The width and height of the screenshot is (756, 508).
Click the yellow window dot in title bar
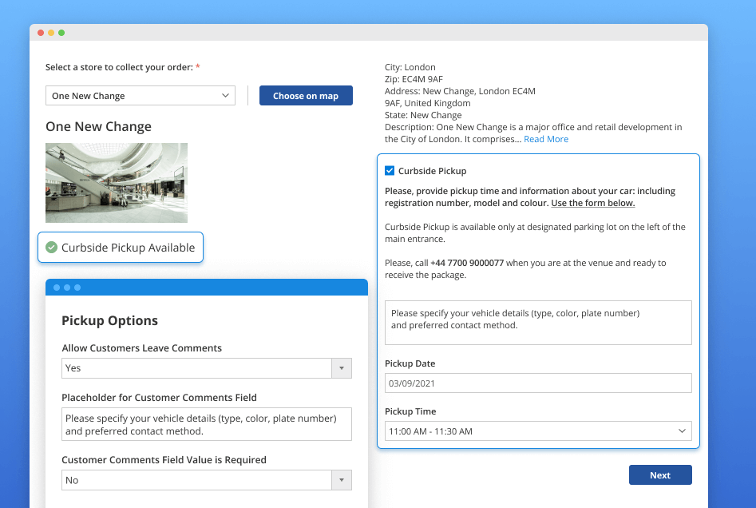[x=51, y=33]
